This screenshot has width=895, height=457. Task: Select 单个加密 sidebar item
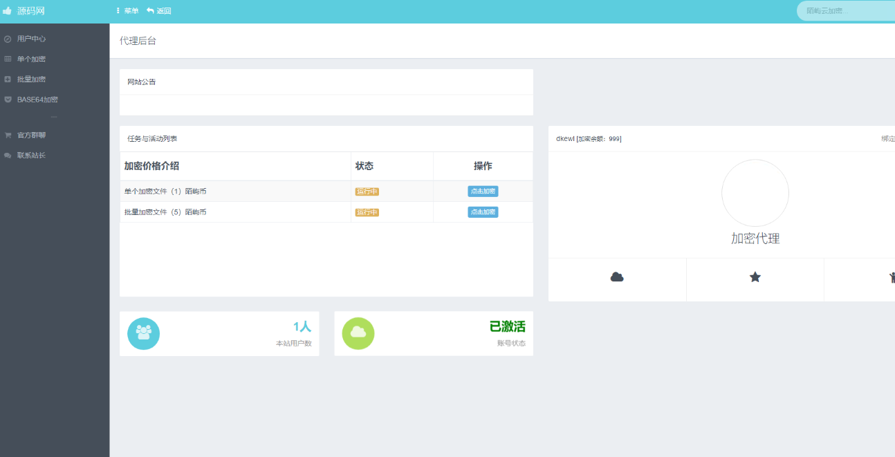pos(31,59)
